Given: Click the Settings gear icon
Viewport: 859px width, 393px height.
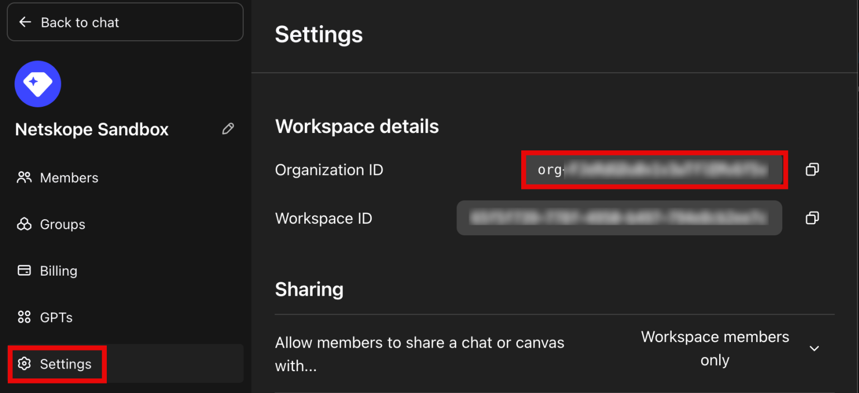Looking at the screenshot, I should pos(24,364).
